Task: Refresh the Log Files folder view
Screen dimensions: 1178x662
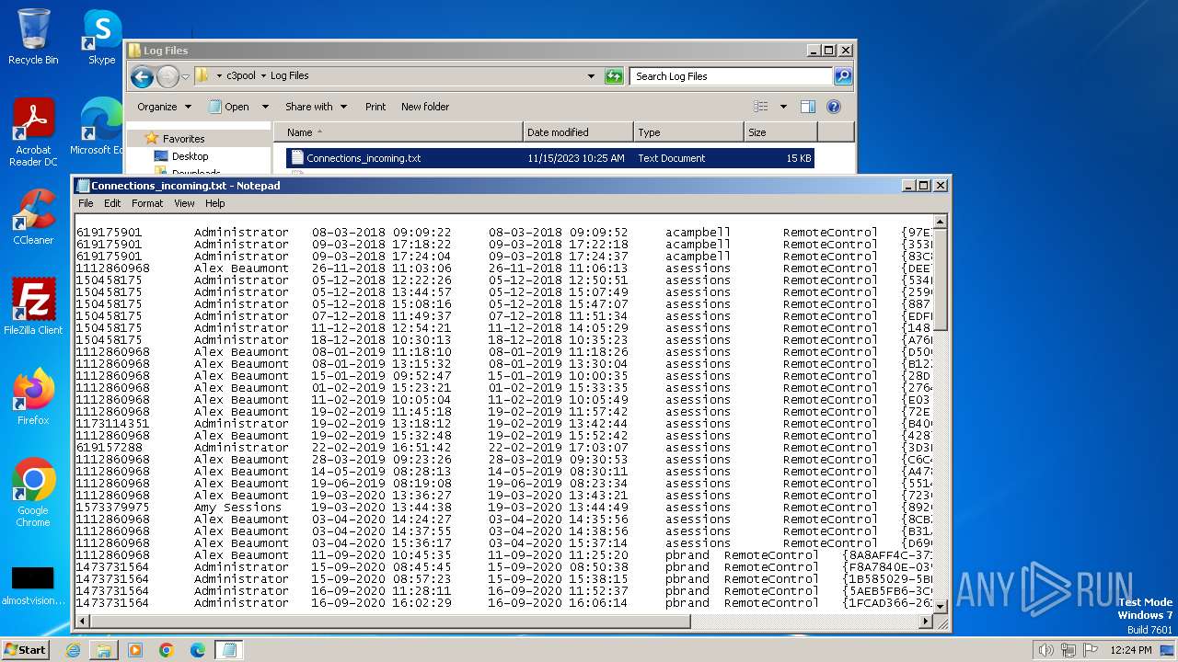Action: tap(614, 76)
